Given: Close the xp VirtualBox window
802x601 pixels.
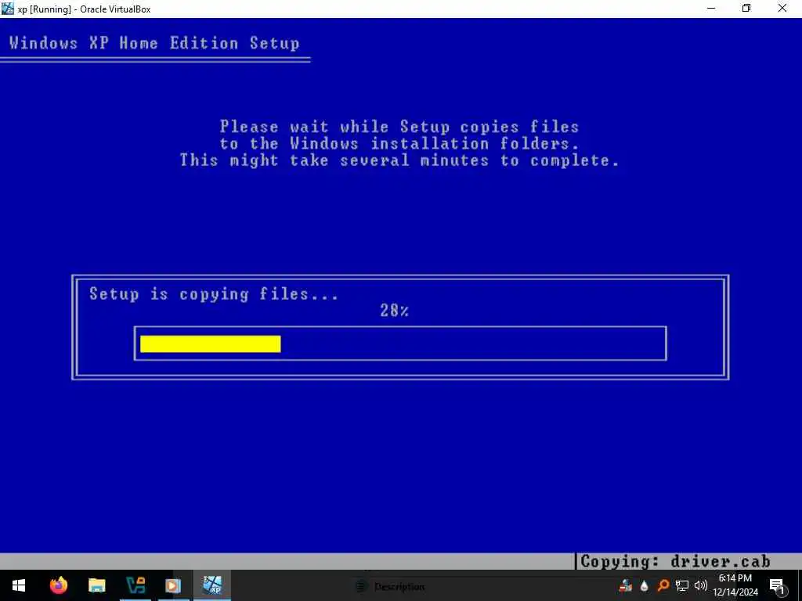Looking at the screenshot, I should click(x=782, y=8).
